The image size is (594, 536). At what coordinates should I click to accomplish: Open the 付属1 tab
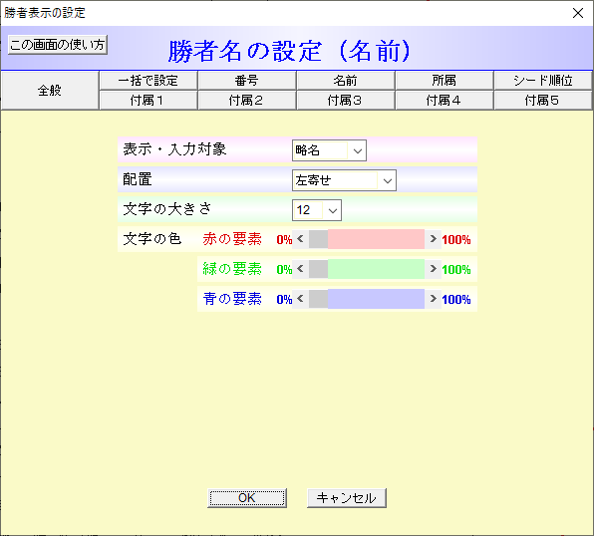pos(148,101)
